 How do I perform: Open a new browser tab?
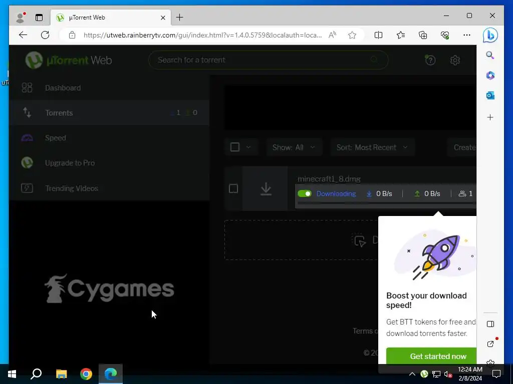(180, 17)
